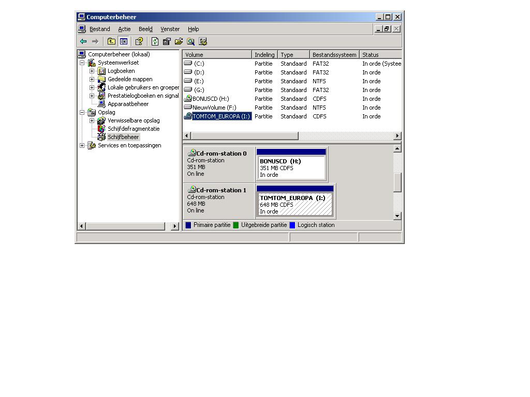Click the drive icon for volume (E:)
Image resolution: width=530 pixels, height=397 pixels.
[188, 81]
